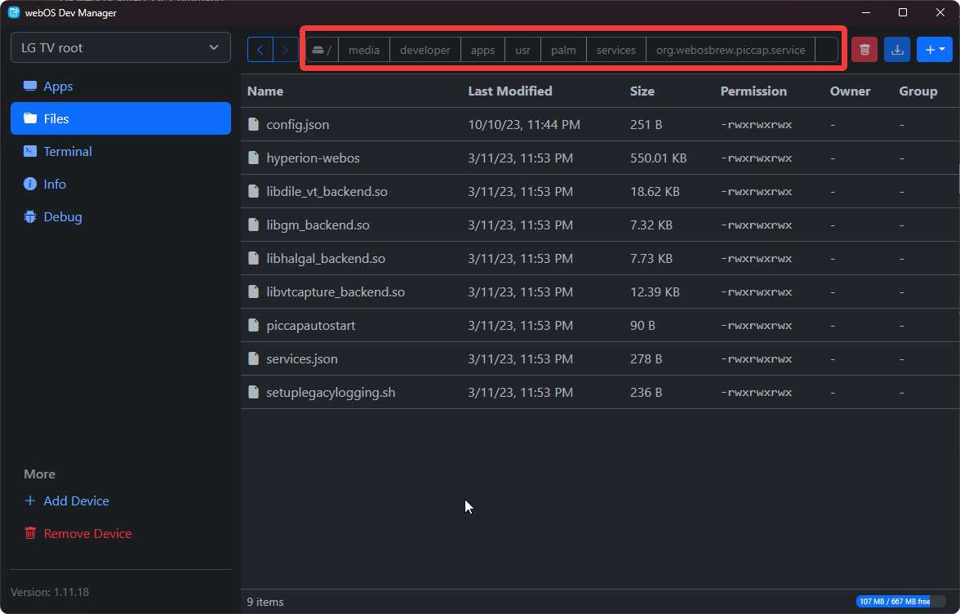Select the services breadcrumb segment
This screenshot has width=960, height=614.
click(616, 49)
